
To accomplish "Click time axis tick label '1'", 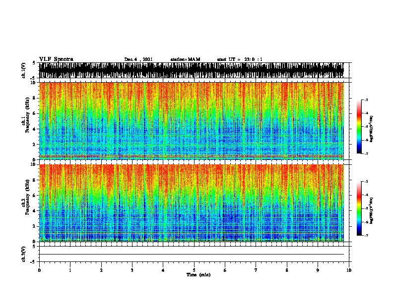I will tap(70, 270).
